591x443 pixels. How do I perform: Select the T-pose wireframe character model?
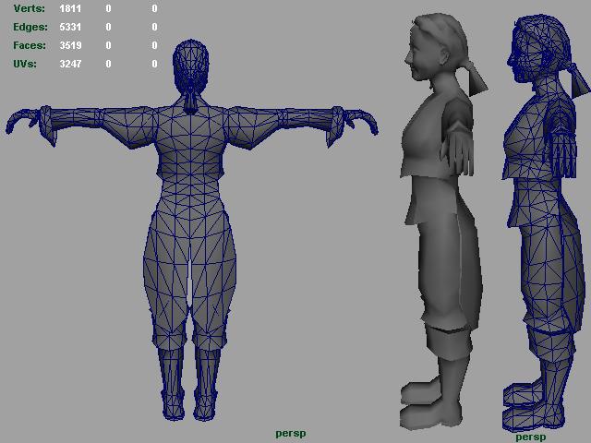[x=191, y=230]
